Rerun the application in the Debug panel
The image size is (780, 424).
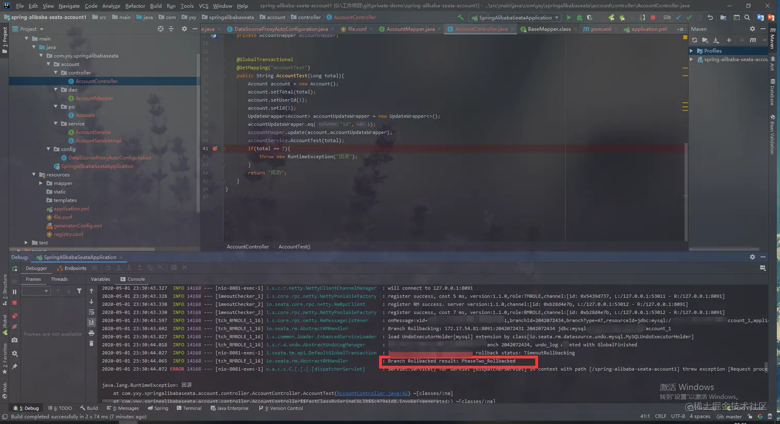[14, 268]
